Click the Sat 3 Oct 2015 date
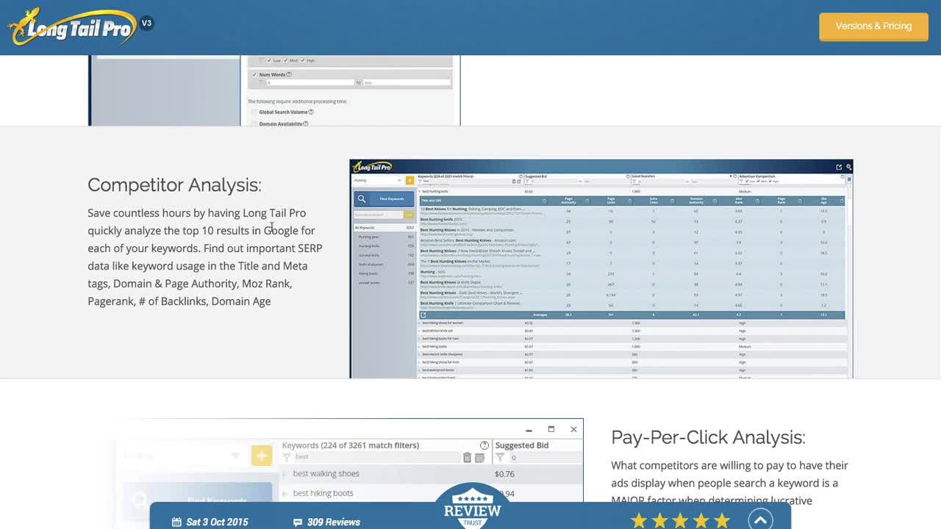 (217, 522)
